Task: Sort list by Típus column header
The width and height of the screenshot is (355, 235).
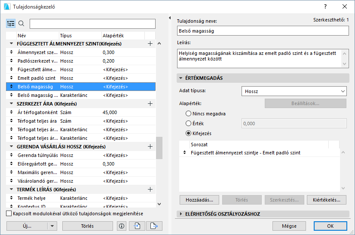Action: pyautogui.click(x=80, y=36)
